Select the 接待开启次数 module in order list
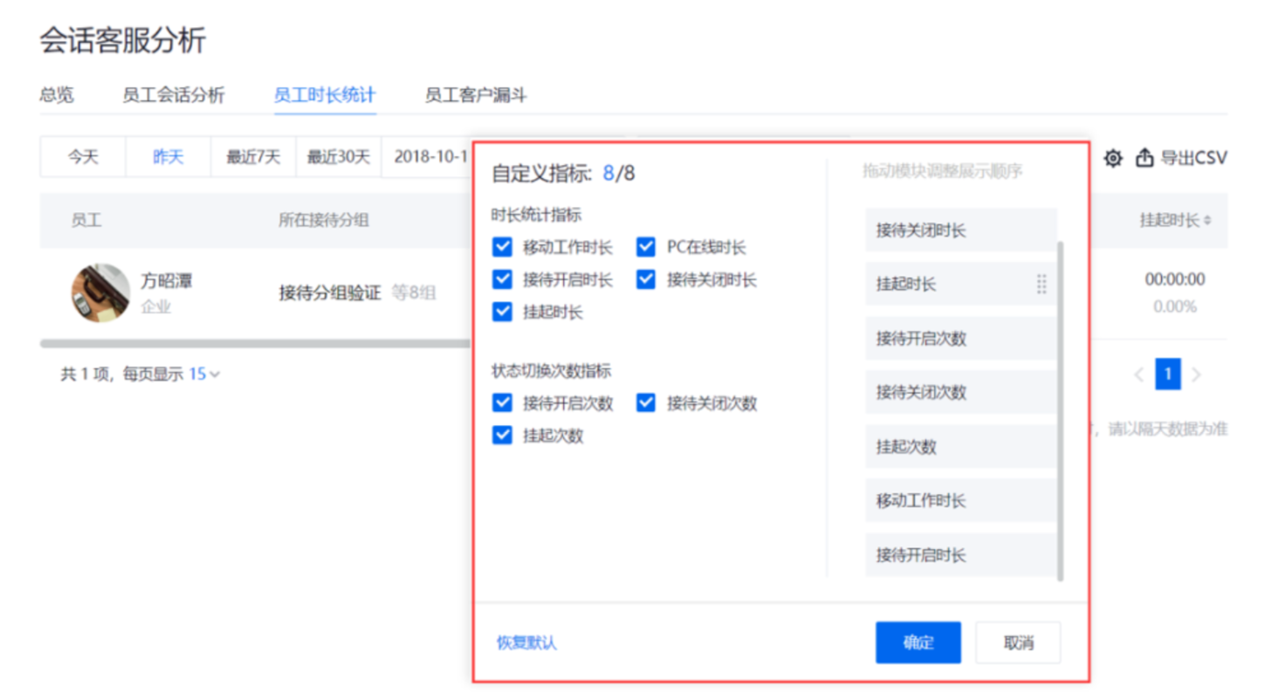This screenshot has height=700, width=1264. [x=961, y=339]
